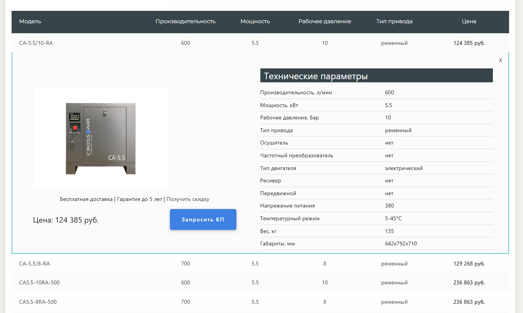Open the CA-5.5 compressor product image
Viewport: 523px width, 313px height.
pos(100,138)
